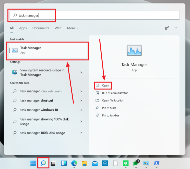190x169 pixels.
Task: Select the All search tab
Action: point(12,28)
